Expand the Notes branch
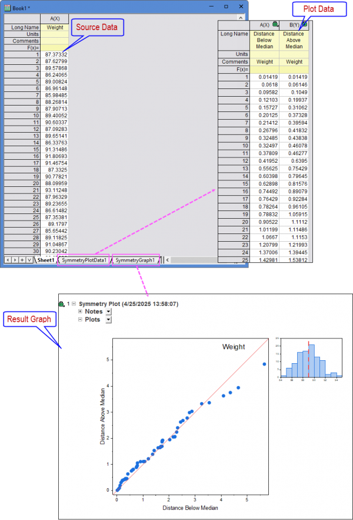The height and width of the screenshot is (520, 353). pyautogui.click(x=80, y=311)
